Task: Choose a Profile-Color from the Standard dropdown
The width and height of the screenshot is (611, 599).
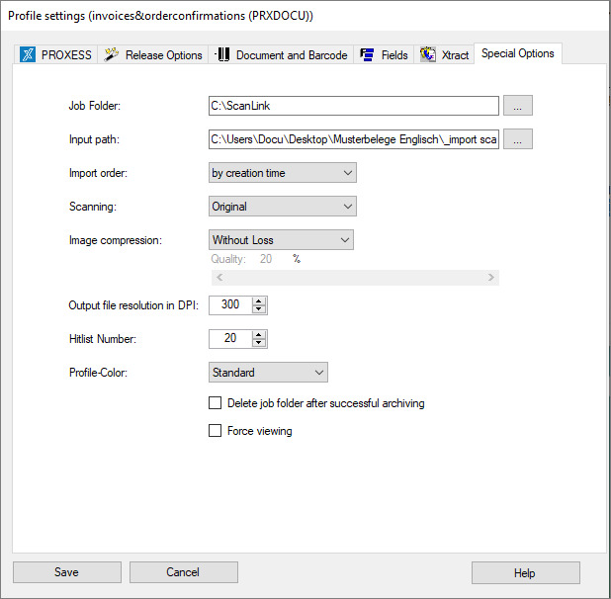Action: pos(268,373)
